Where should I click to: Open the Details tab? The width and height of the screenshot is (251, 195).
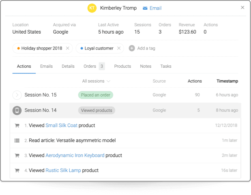(68, 66)
